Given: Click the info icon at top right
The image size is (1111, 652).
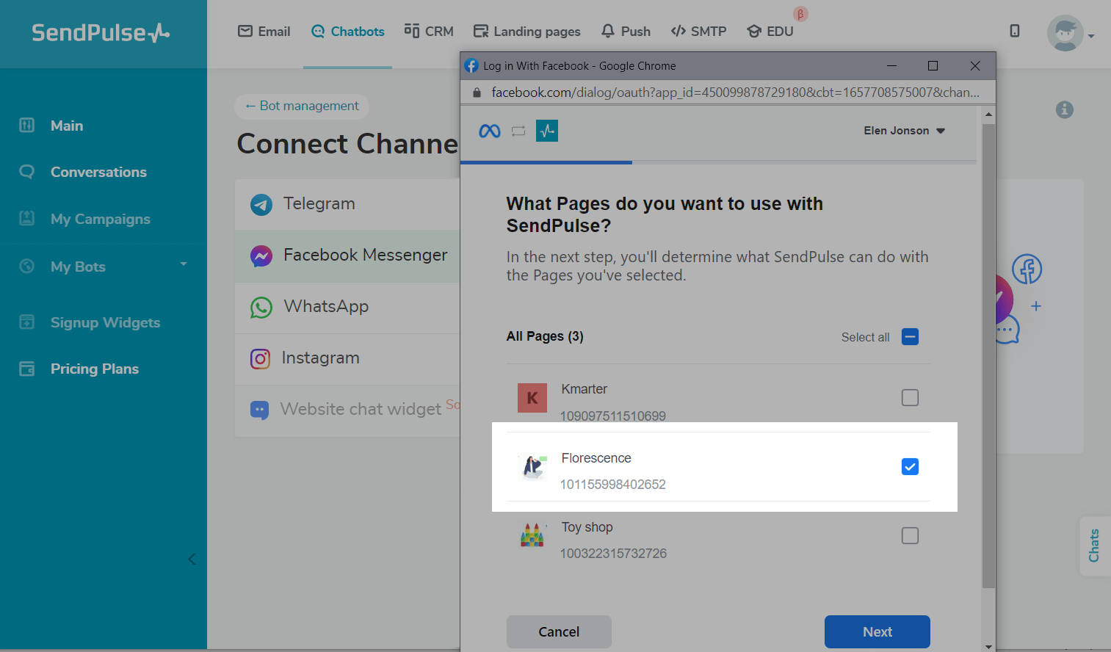Looking at the screenshot, I should coord(1064,109).
